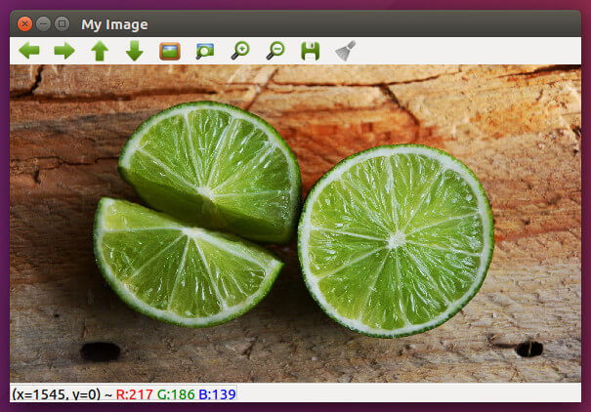The image size is (591, 412).
Task: Click the lower lime wedge
Action: pyautogui.click(x=188, y=262)
